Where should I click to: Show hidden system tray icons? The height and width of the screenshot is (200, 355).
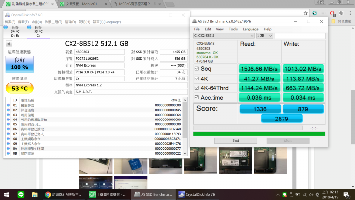pos(278,195)
